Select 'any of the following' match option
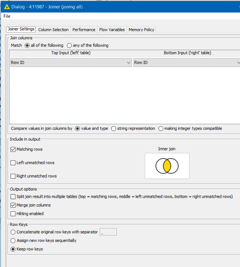 (x=69, y=46)
